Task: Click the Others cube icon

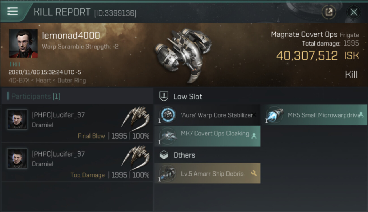Action: (164, 155)
